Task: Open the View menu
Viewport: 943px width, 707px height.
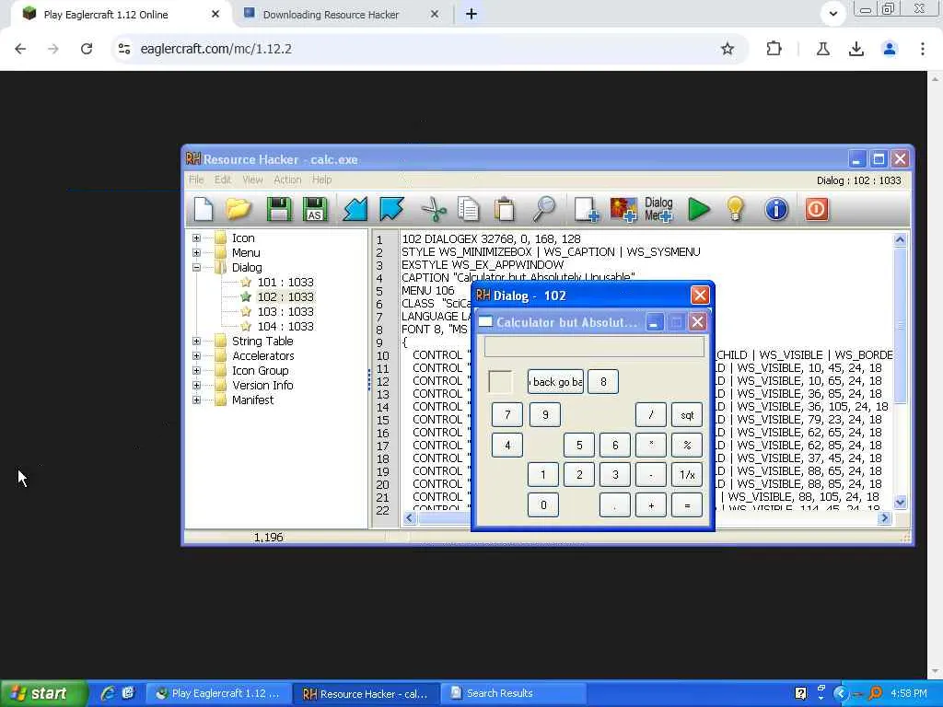Action: 252,180
